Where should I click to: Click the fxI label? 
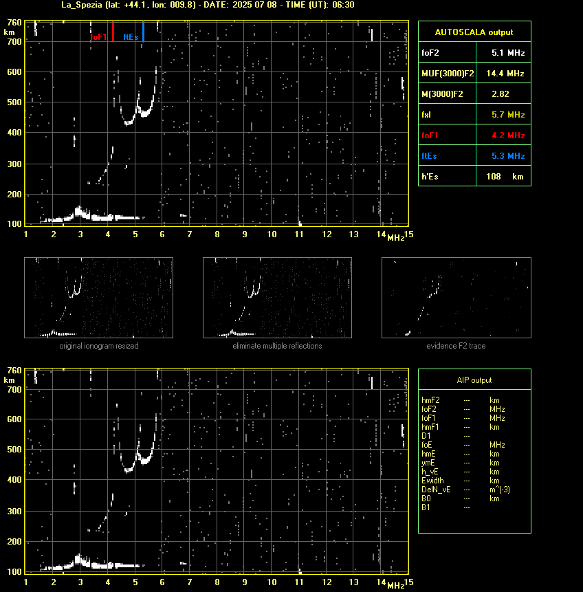tap(426, 115)
